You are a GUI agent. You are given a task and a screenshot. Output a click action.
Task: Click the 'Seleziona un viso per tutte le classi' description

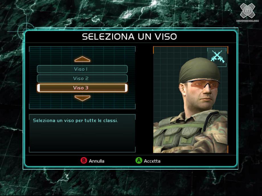tap(75, 120)
